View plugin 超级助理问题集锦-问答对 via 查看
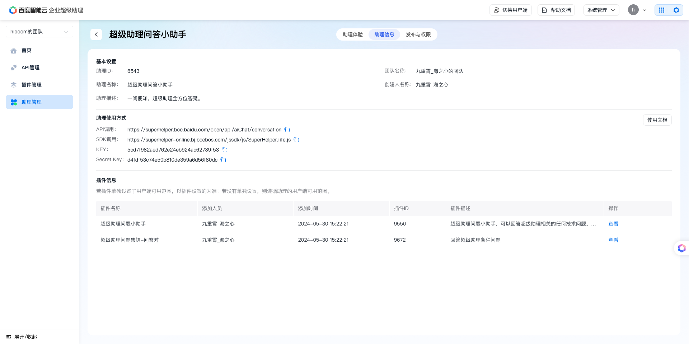 point(613,240)
